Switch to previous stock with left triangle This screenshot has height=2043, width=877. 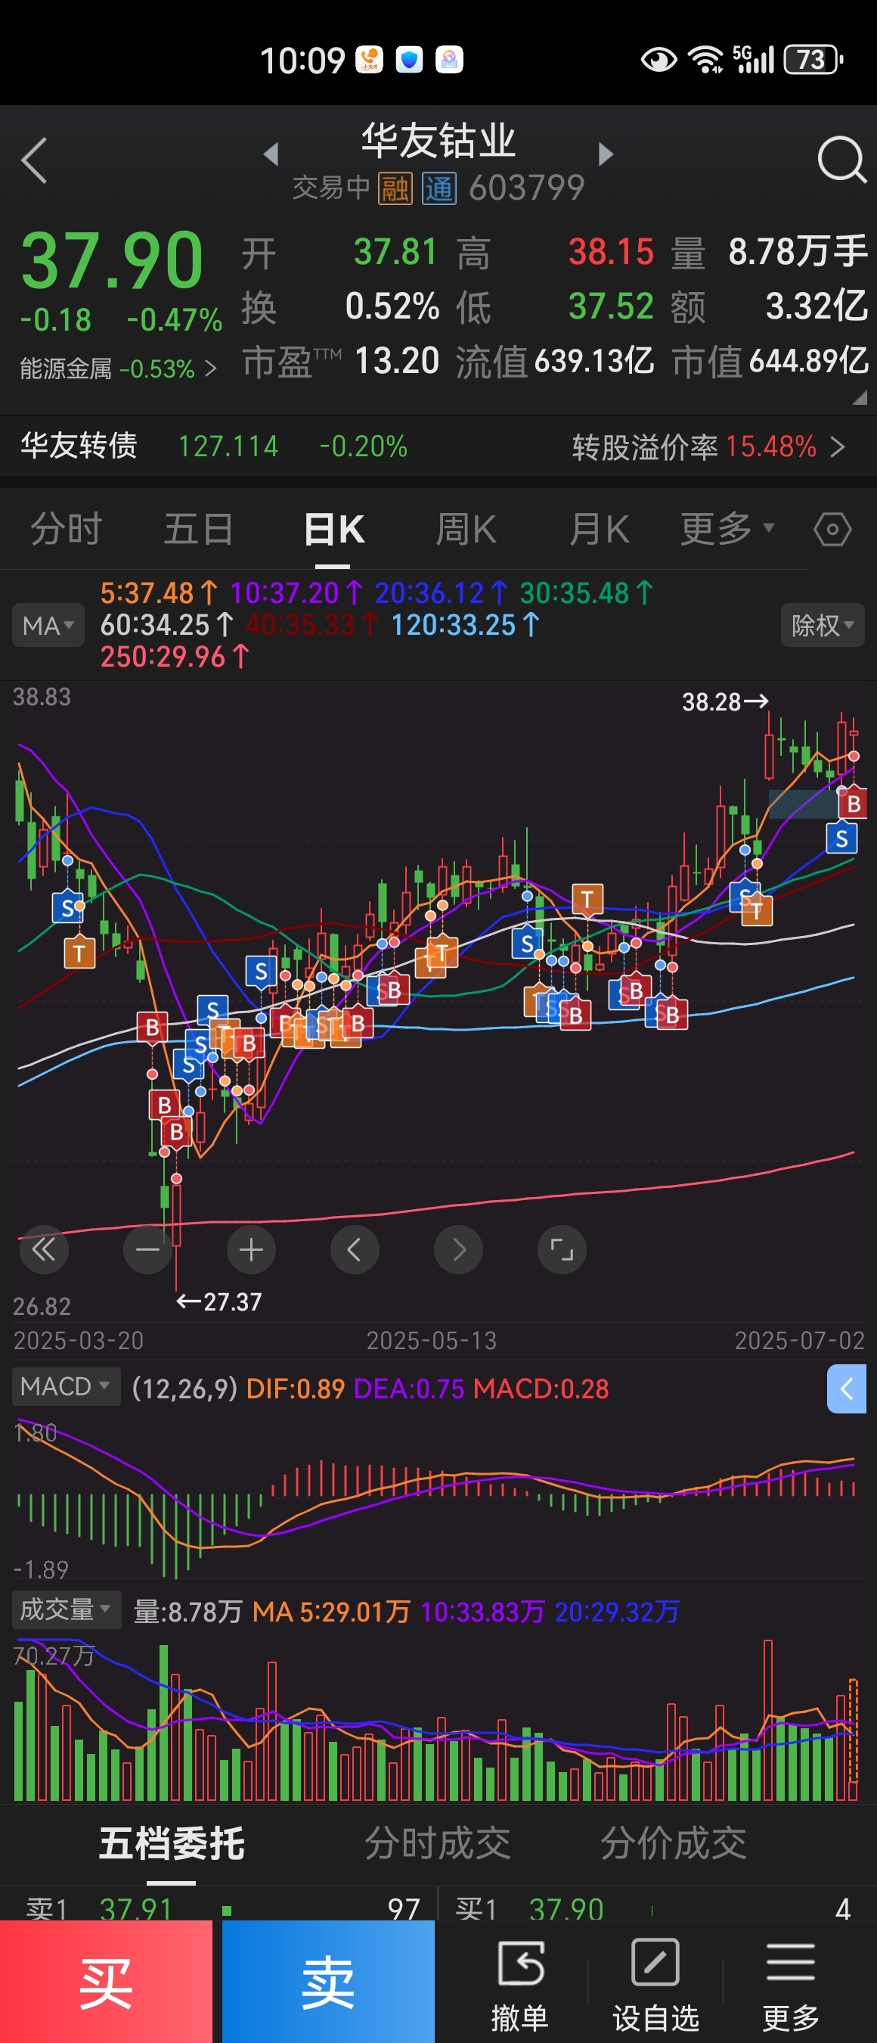coord(271,153)
